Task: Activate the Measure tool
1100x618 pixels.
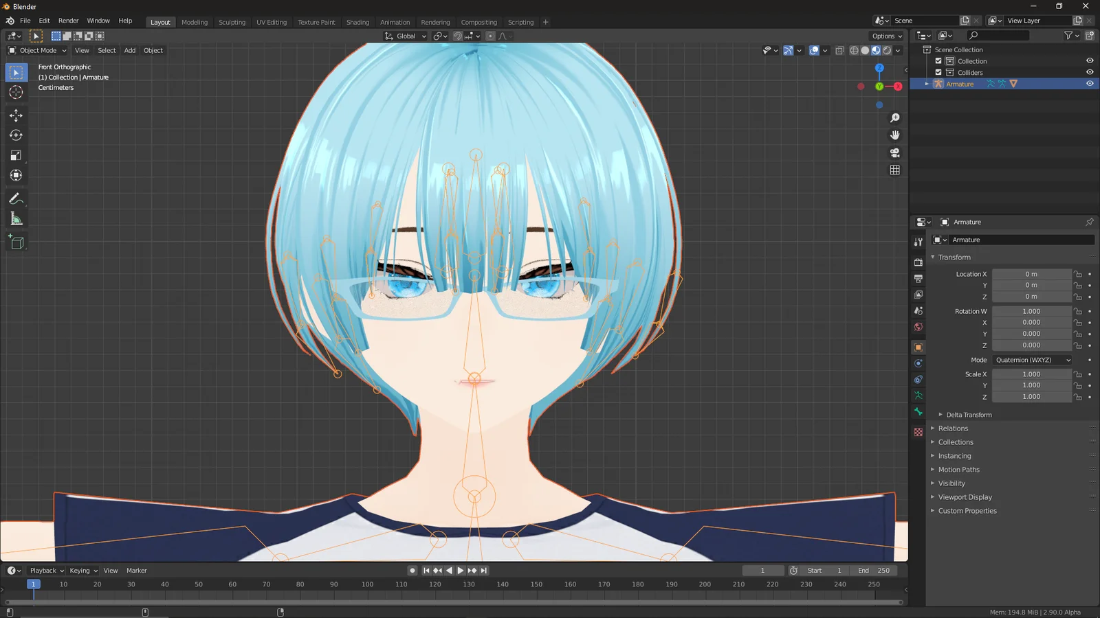Action: pos(16,218)
